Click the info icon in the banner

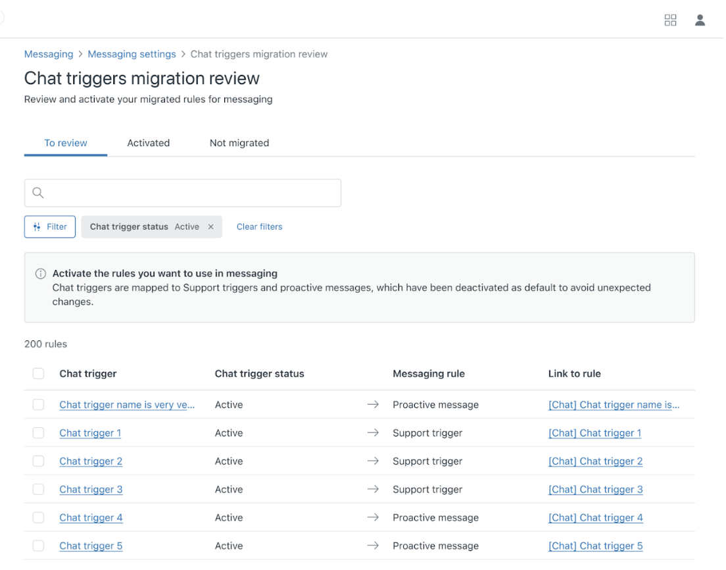pyautogui.click(x=41, y=274)
